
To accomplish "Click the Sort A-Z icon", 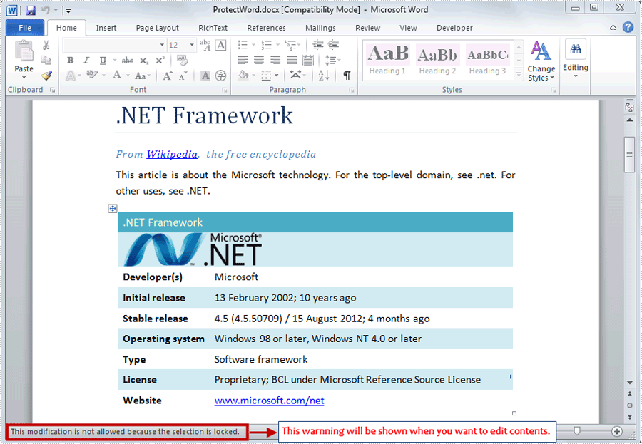I will pyautogui.click(x=323, y=76).
